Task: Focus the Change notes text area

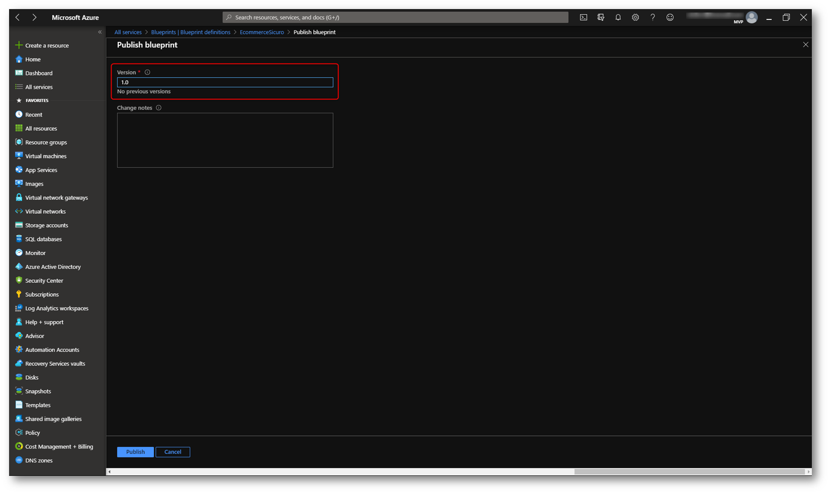Action: point(225,140)
